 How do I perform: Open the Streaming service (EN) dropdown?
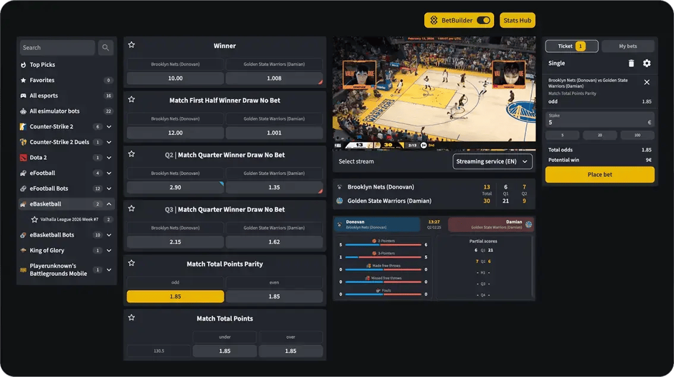point(492,161)
